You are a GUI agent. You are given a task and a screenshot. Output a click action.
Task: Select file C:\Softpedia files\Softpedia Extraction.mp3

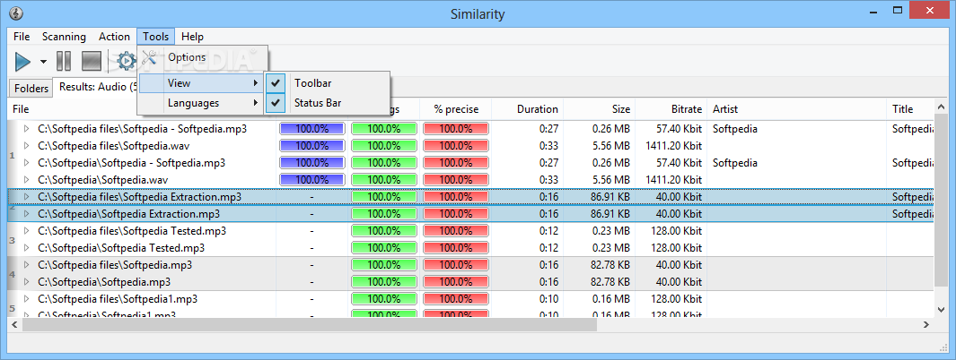(x=140, y=197)
